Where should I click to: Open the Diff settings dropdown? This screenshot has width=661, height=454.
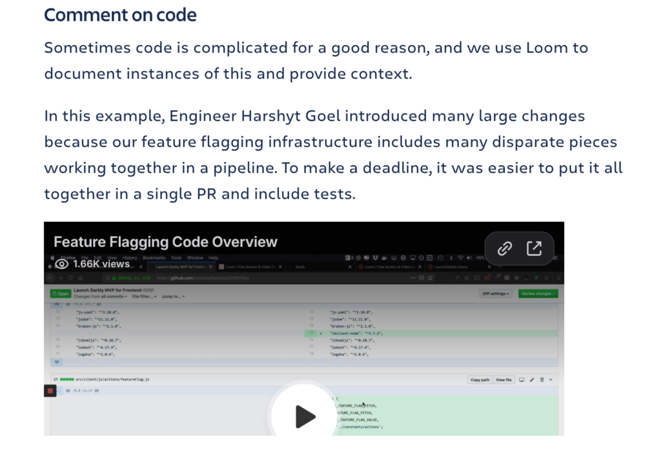(x=496, y=294)
